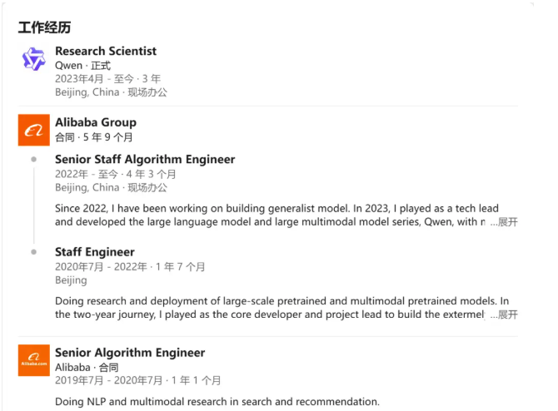Click the 工作经历 section heading
This screenshot has width=558, height=411.
click(44, 27)
